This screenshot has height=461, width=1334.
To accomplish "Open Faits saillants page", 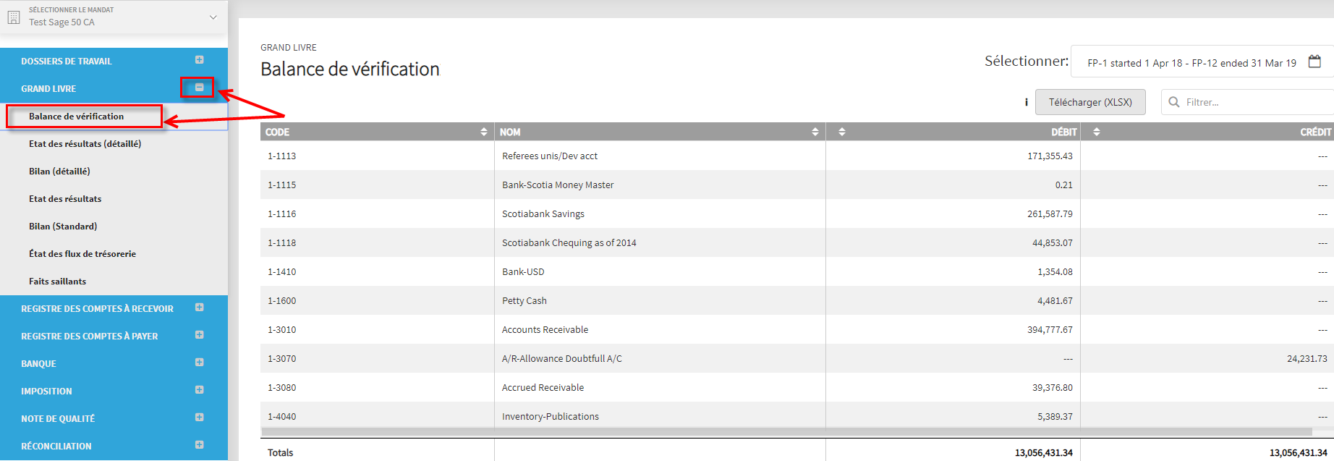I will pos(57,282).
